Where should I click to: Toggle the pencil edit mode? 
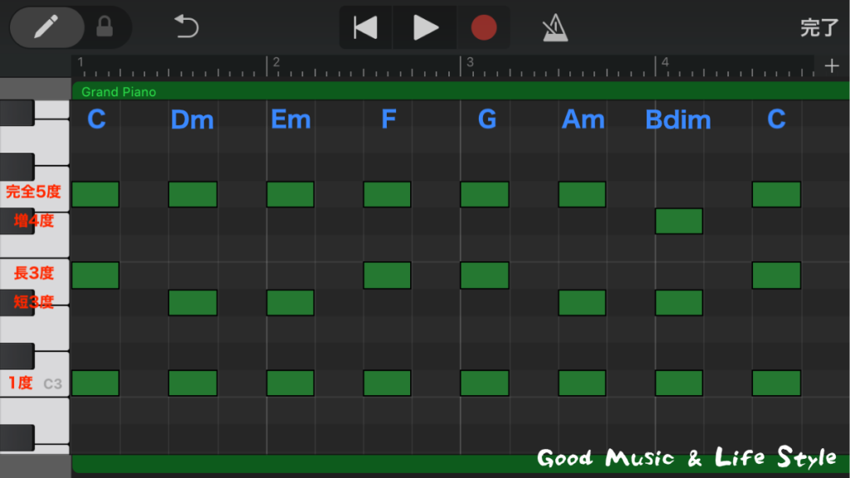pos(46,27)
